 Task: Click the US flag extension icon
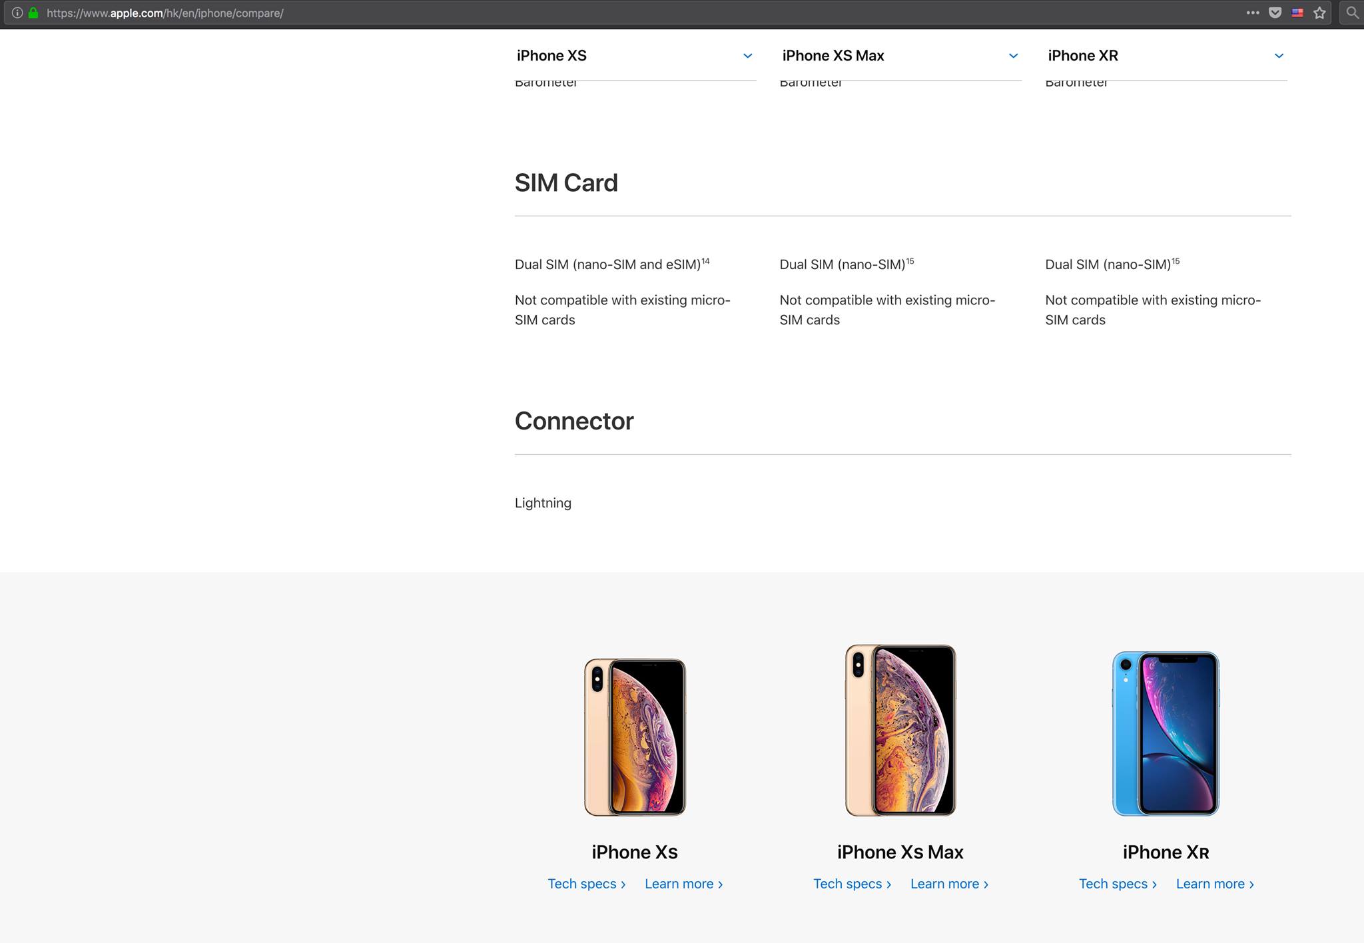(1297, 13)
